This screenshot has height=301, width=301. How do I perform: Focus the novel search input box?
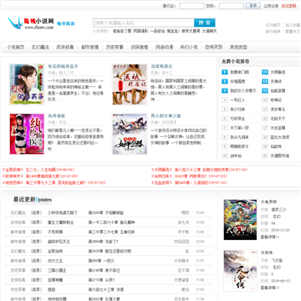tap(144, 23)
